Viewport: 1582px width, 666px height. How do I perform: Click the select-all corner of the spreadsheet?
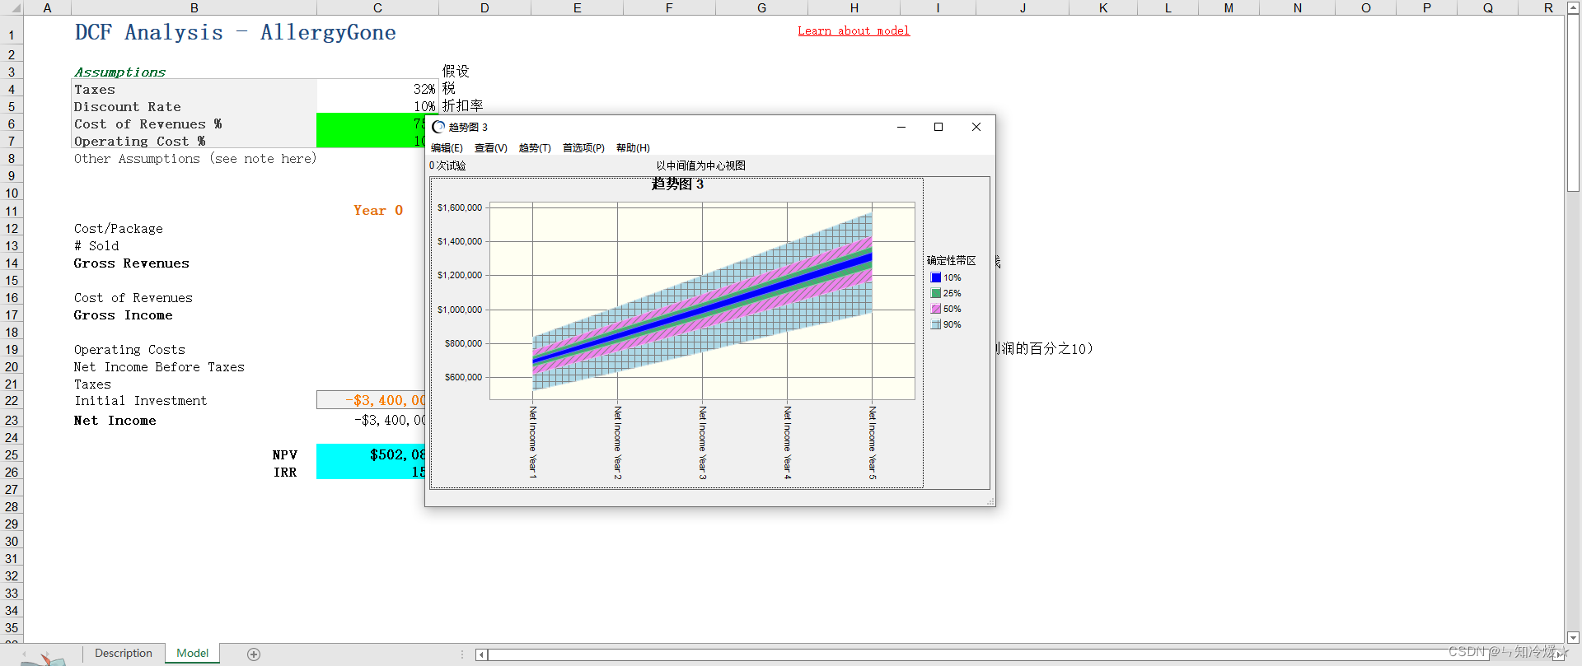coord(12,7)
